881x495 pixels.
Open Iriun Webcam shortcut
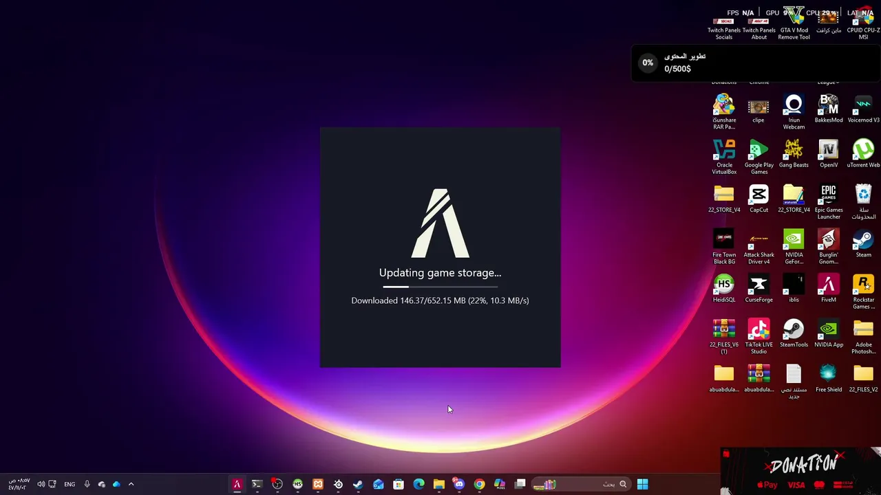[794, 113]
